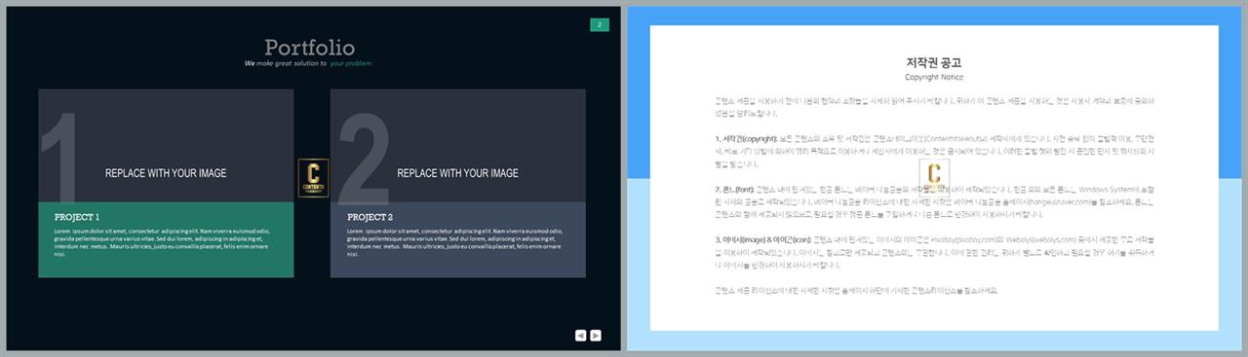Select the 저작권 공고 heading
This screenshot has height=357, width=1248.
pos(934,62)
